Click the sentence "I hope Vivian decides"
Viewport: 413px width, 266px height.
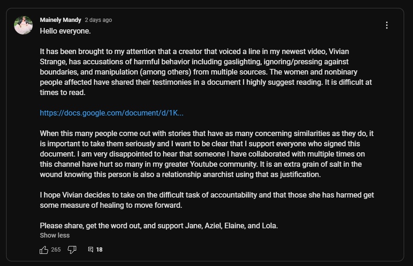coord(207,200)
